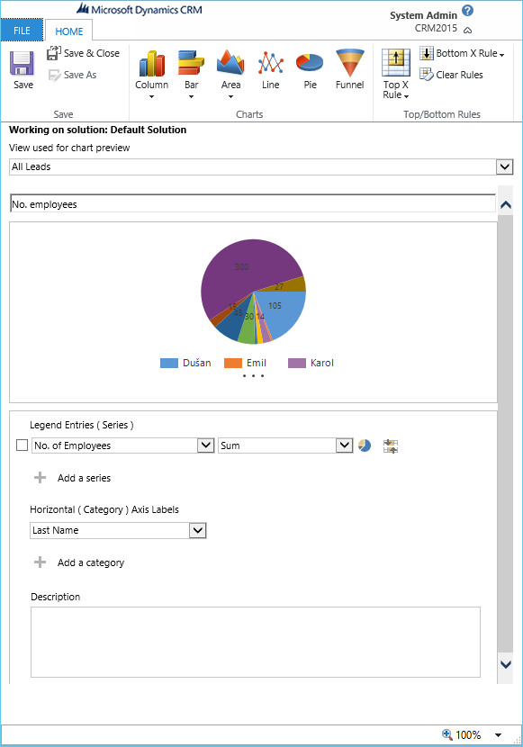This screenshot has height=747, width=523.
Task: Click the Dušan blue legend swatch
Action: 169,363
